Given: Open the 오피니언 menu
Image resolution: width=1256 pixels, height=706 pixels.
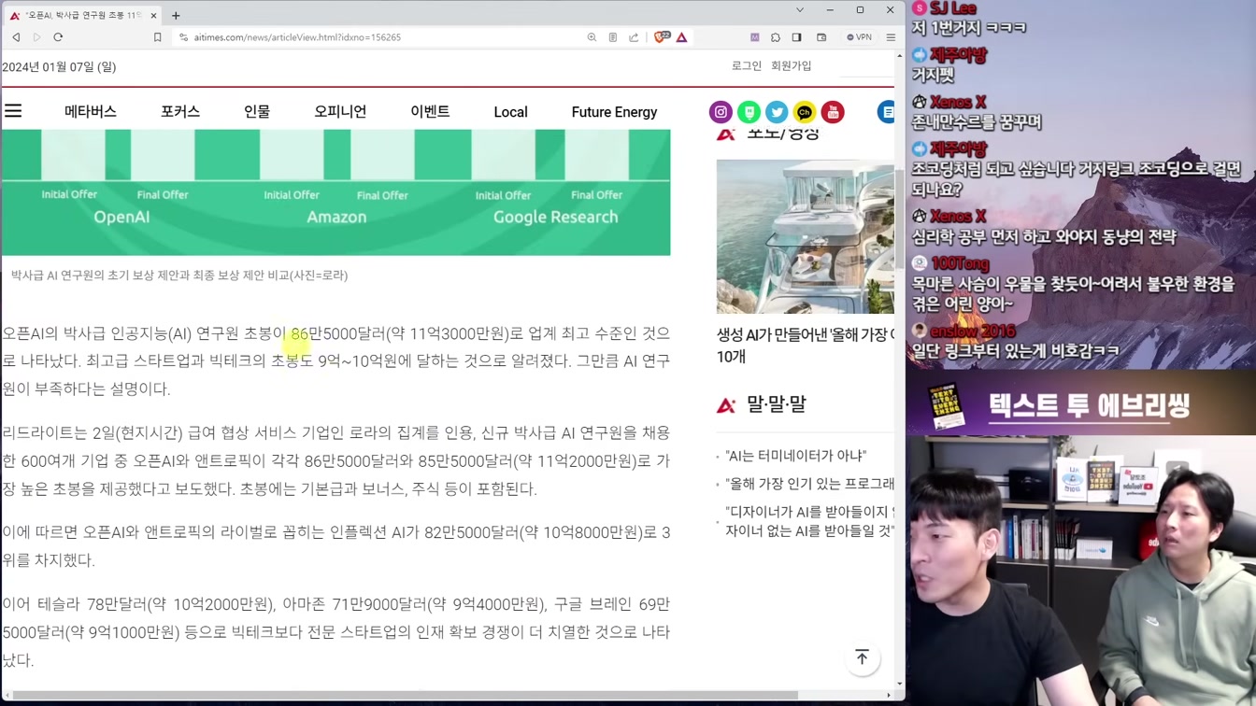Looking at the screenshot, I should [340, 111].
